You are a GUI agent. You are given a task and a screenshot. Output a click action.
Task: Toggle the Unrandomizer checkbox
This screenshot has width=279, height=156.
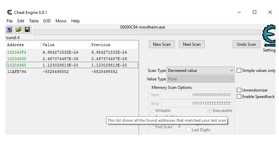239,90
